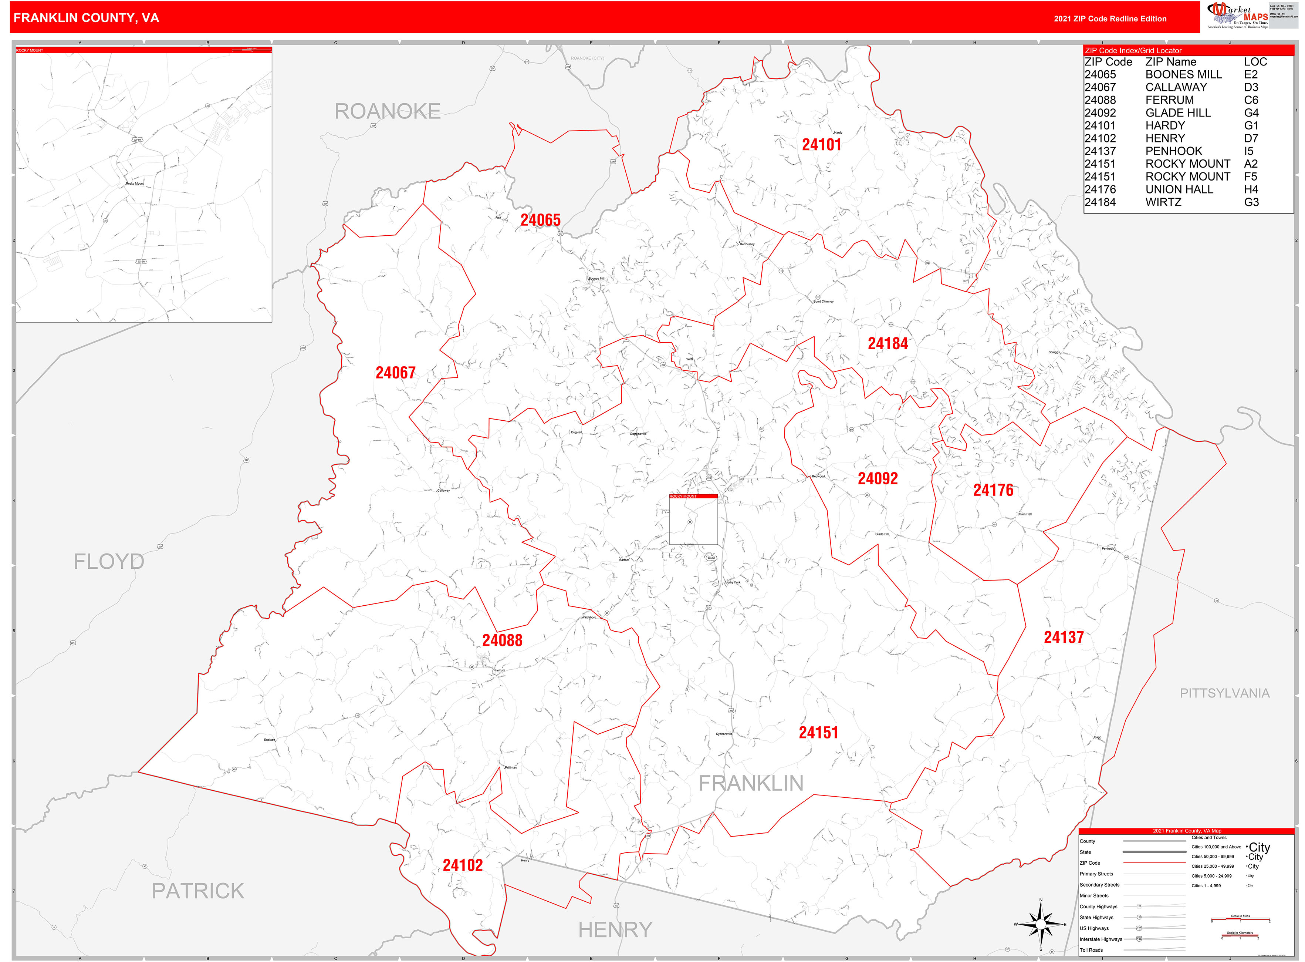Click the HENRY county label
Image resolution: width=1305 pixels, height=962 pixels.
[x=615, y=930]
